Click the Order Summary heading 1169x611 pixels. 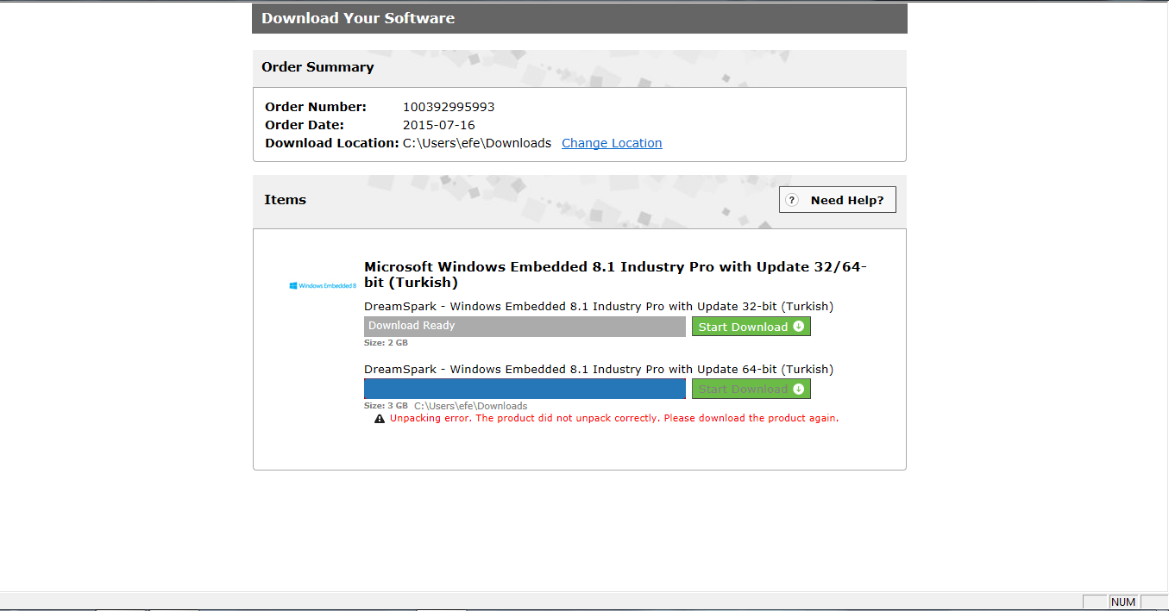point(317,67)
